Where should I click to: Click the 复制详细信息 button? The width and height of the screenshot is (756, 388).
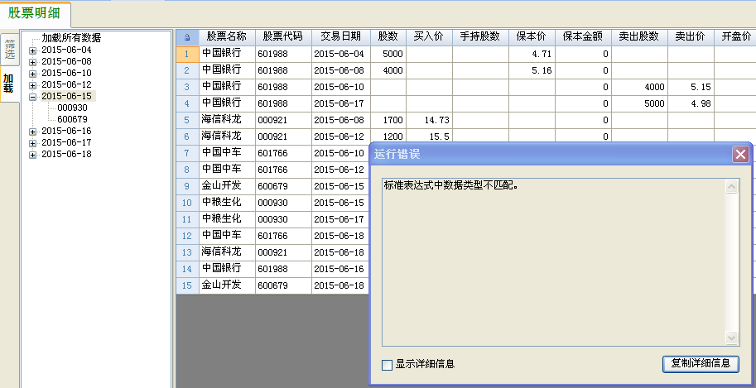pos(701,363)
